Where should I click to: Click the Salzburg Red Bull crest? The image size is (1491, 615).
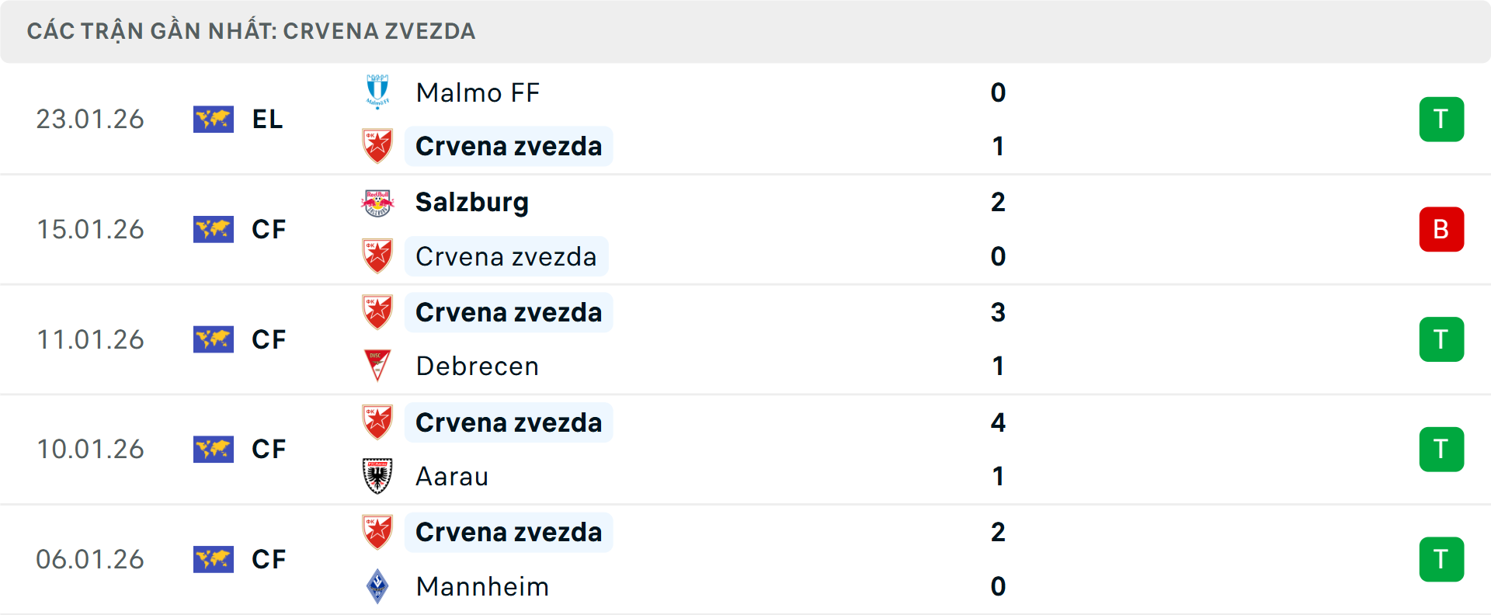378,202
